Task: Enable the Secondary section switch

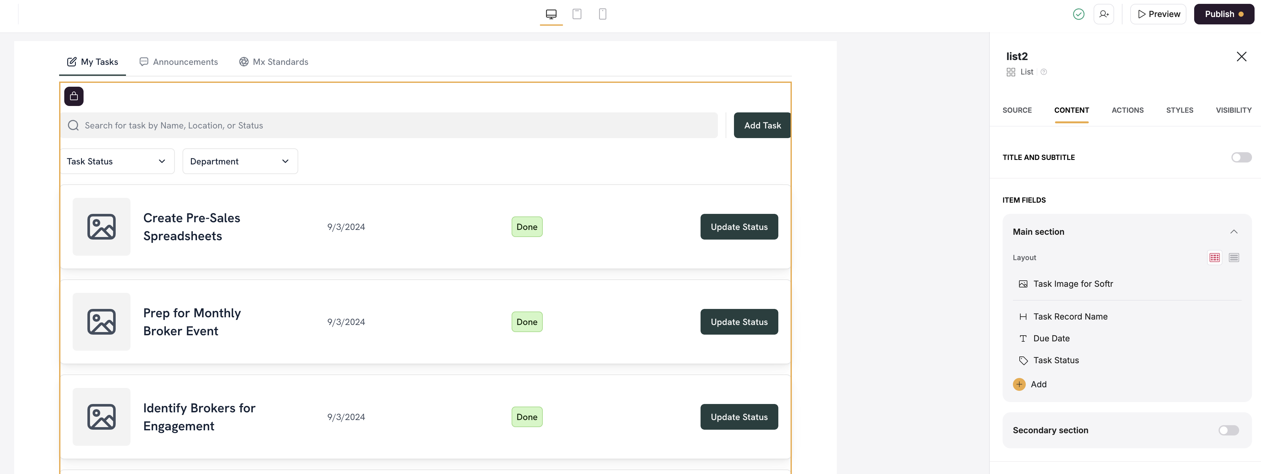Action: pos(1228,430)
